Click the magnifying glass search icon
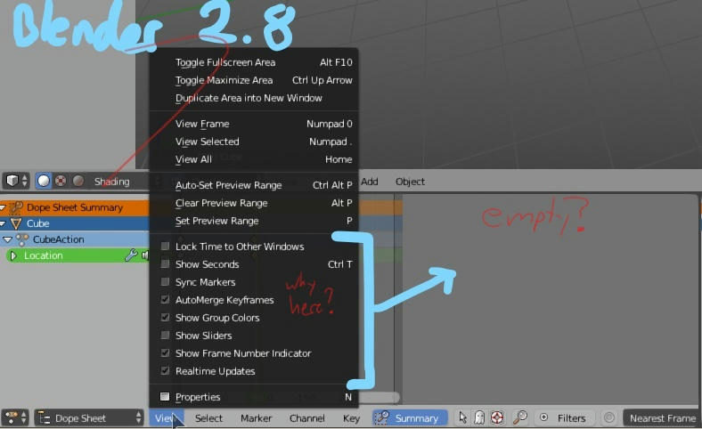 (x=519, y=417)
